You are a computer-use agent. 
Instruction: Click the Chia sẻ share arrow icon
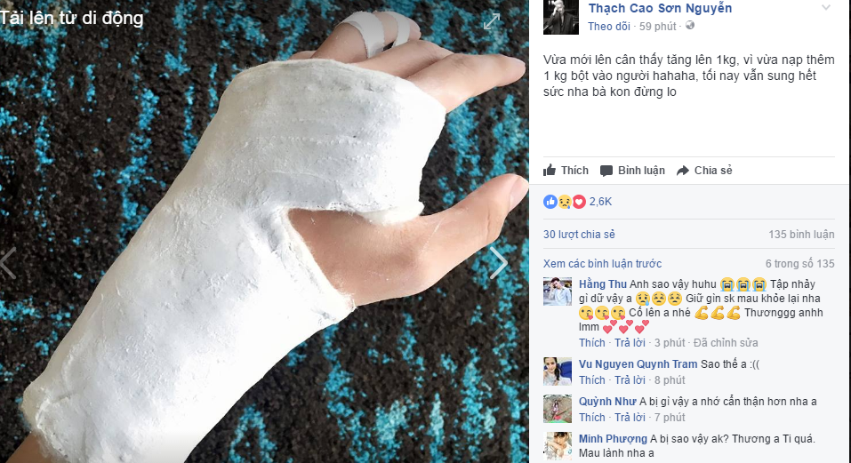[683, 171]
